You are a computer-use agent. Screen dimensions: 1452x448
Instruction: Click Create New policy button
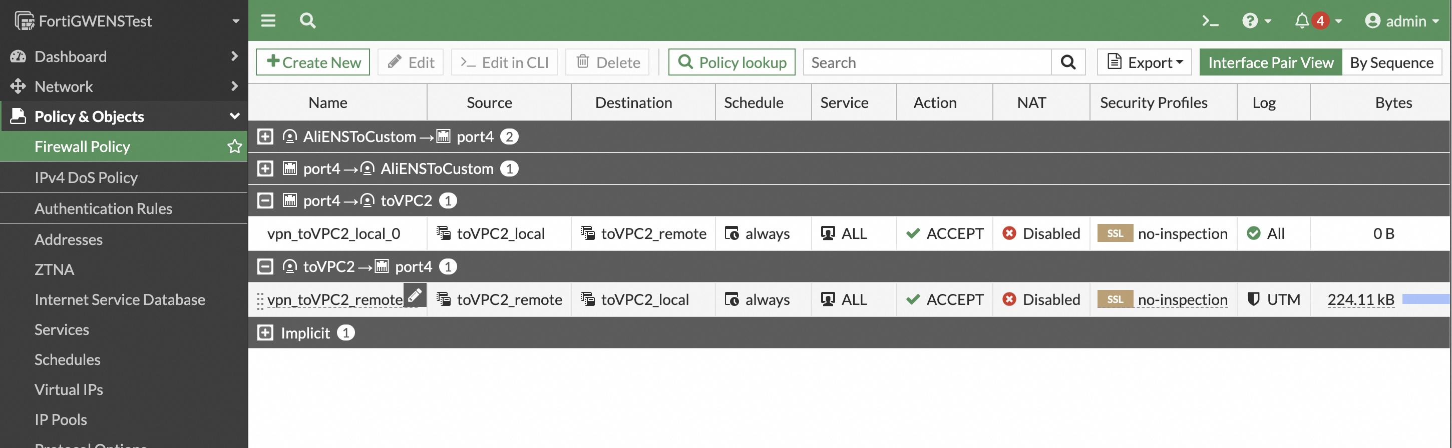pyautogui.click(x=313, y=62)
